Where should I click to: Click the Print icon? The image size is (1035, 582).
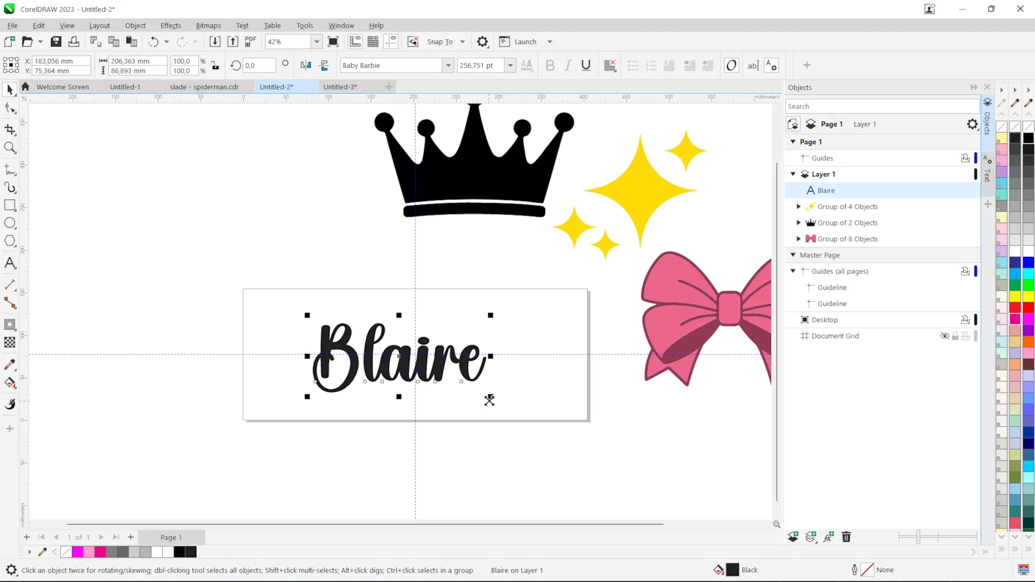pyautogui.click(x=74, y=41)
